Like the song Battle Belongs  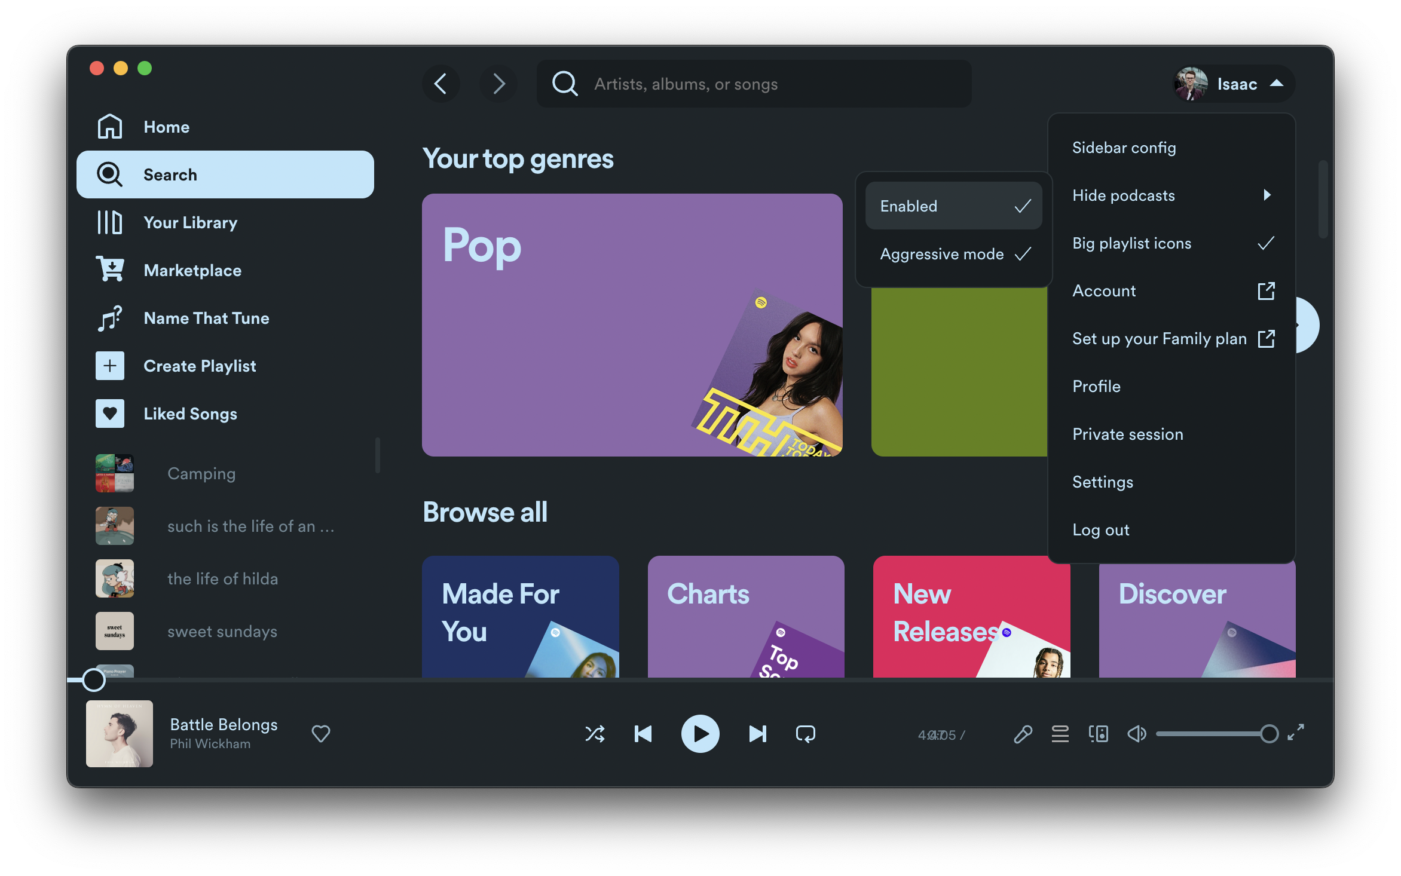pos(321,733)
